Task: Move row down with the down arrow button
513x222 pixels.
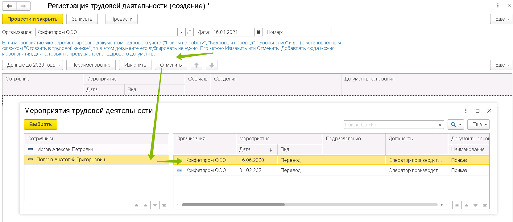Action: tap(211, 65)
